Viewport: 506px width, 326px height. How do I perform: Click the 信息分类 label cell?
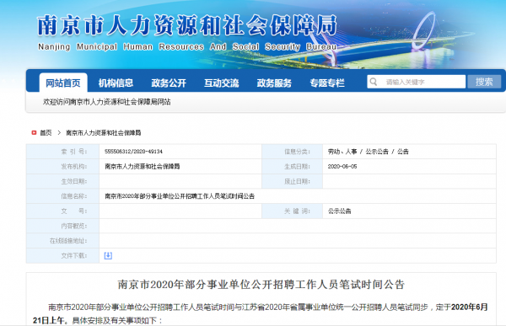(x=293, y=152)
